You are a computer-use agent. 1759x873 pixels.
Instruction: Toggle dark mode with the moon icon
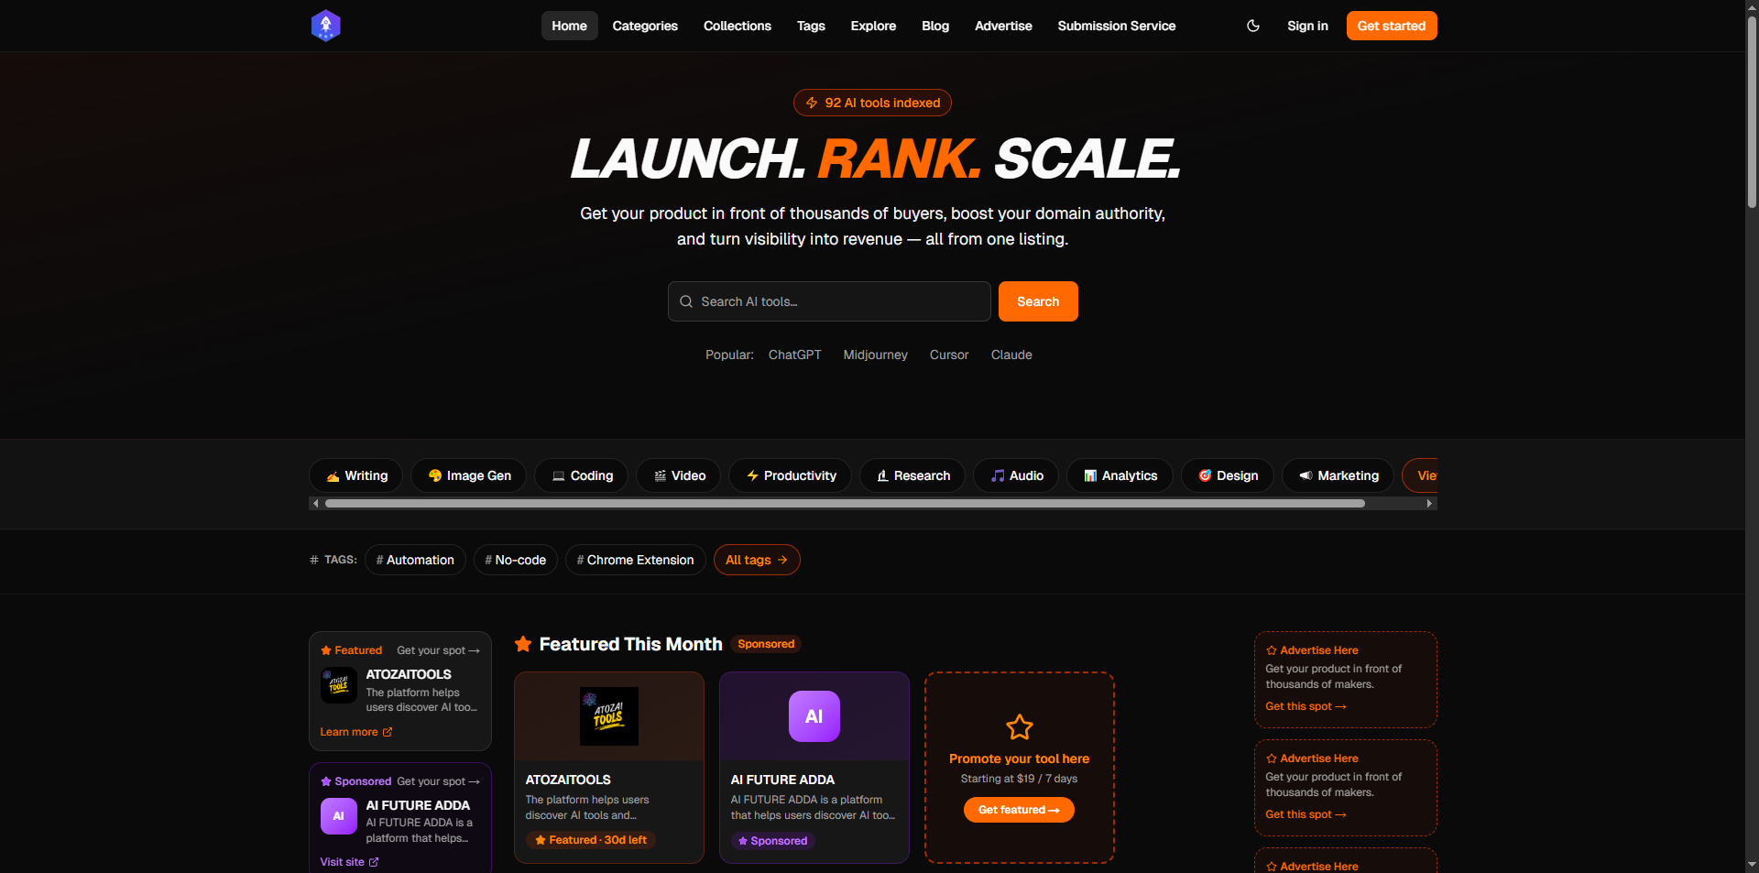(1253, 26)
